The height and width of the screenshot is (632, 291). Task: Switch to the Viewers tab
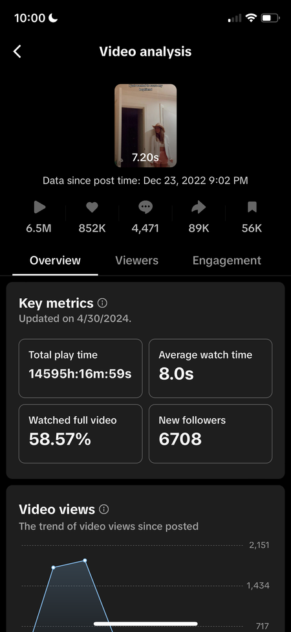(136, 261)
